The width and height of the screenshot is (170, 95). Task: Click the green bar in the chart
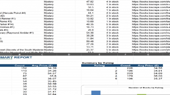tap(142, 94)
